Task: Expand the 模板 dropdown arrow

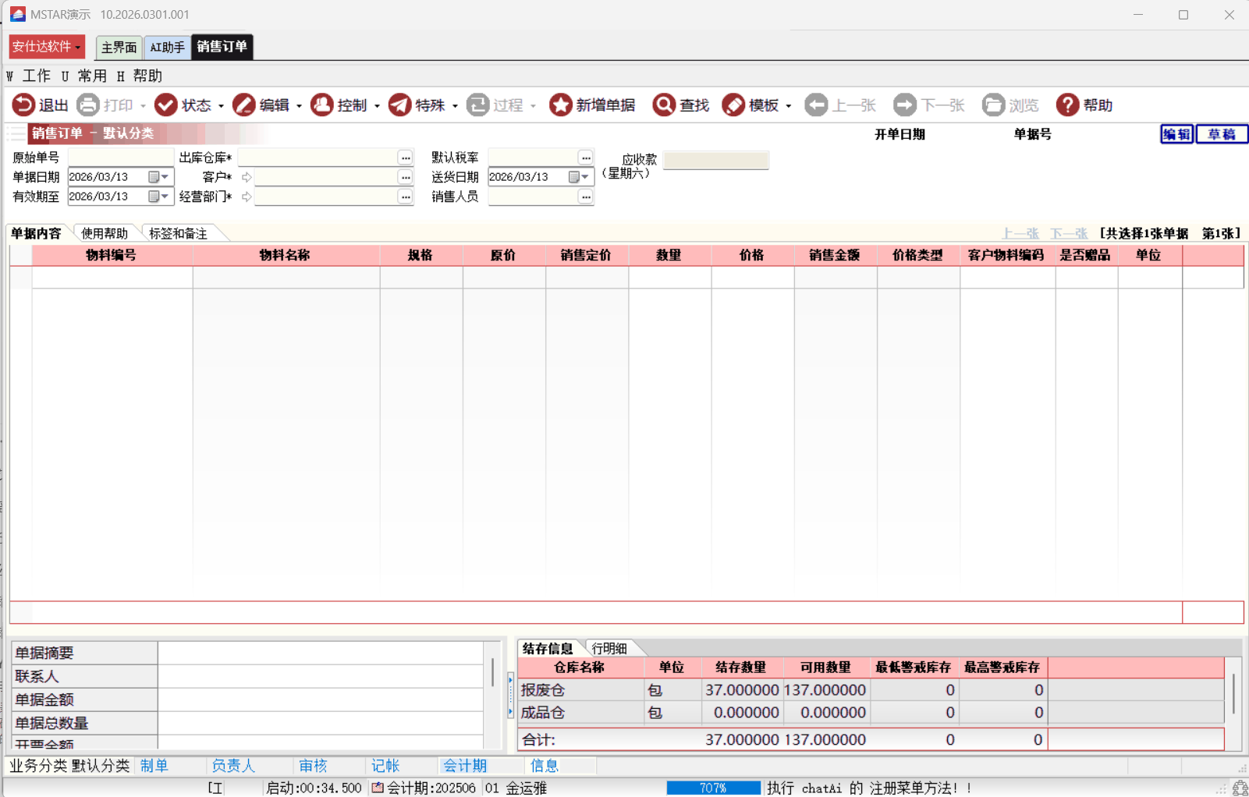Action: [x=789, y=106]
